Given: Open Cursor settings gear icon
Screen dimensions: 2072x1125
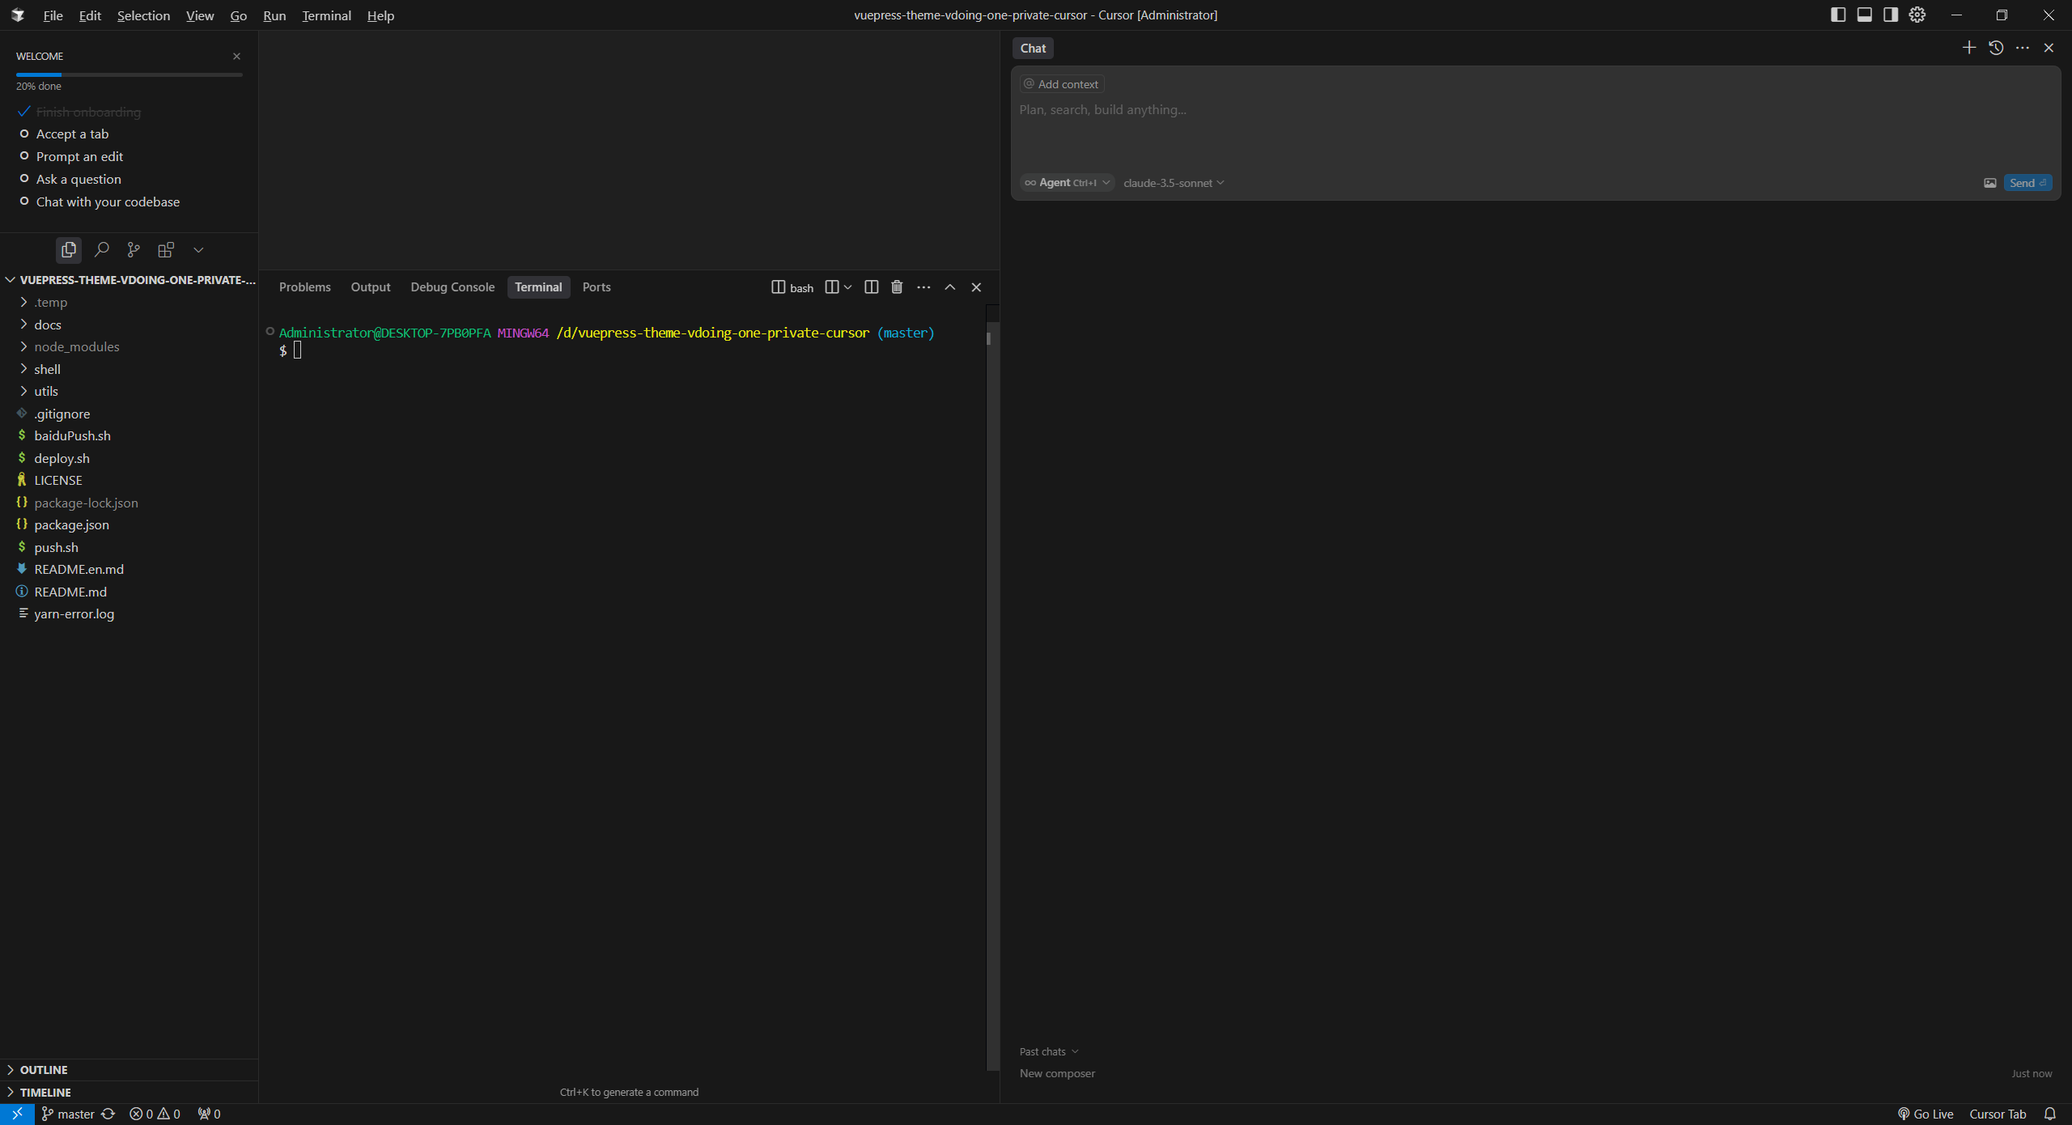Looking at the screenshot, I should (1917, 15).
